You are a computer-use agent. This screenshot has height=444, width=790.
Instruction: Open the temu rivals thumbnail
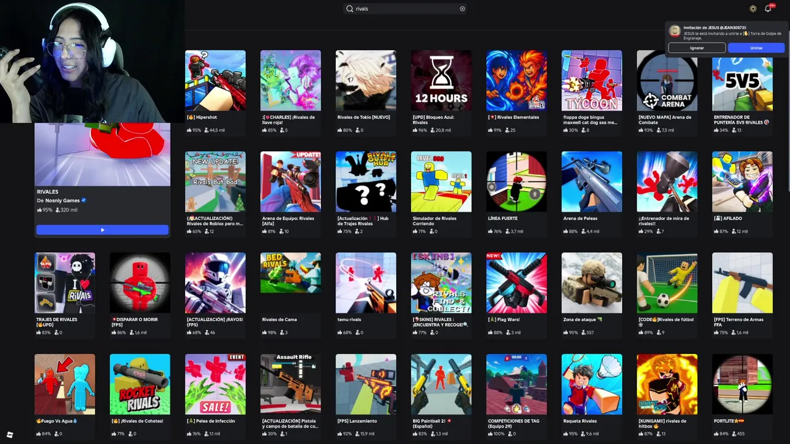[366, 283]
